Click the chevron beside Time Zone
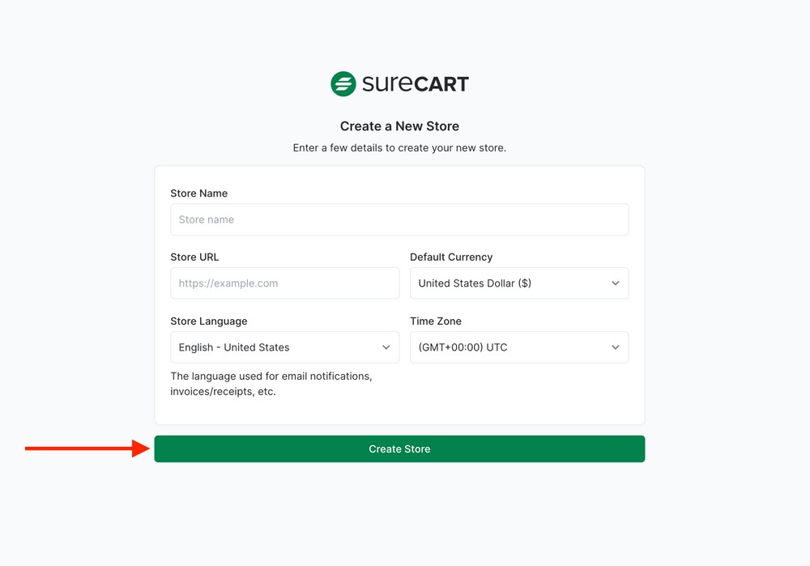 click(615, 347)
